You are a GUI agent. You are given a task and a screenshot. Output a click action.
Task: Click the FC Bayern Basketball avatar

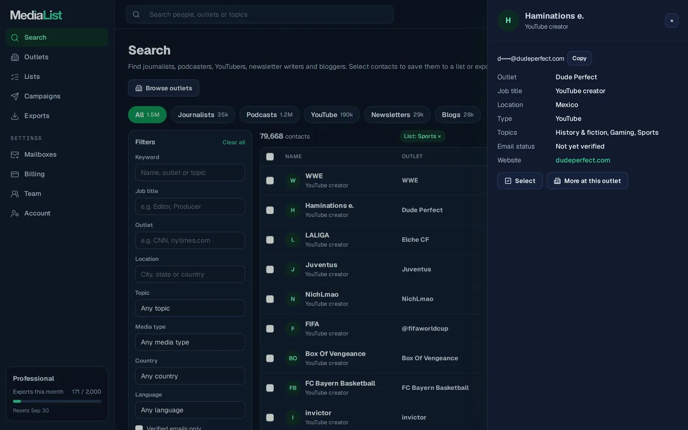(x=293, y=388)
